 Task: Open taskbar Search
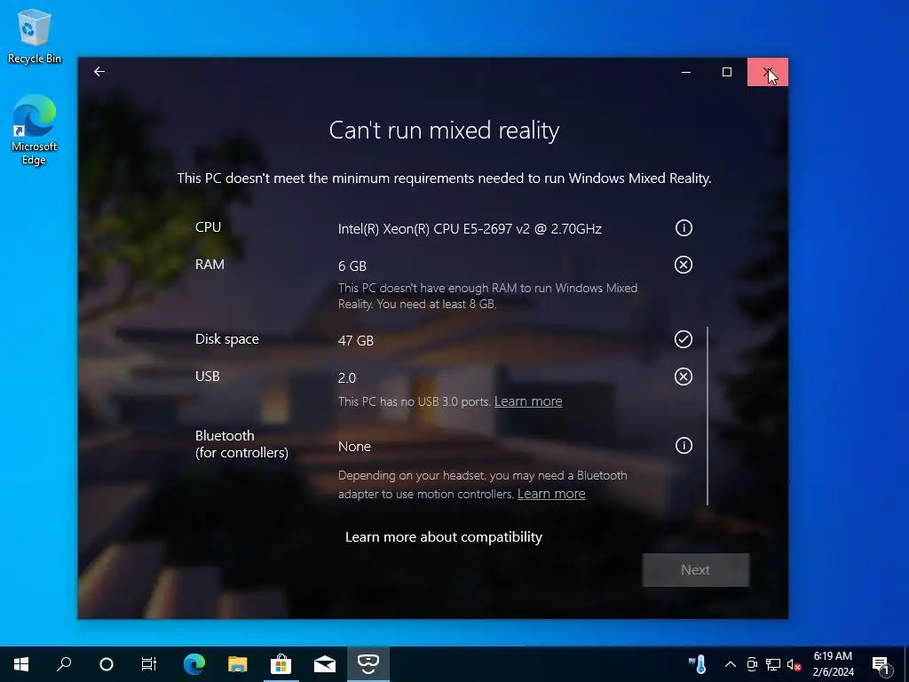(x=64, y=664)
